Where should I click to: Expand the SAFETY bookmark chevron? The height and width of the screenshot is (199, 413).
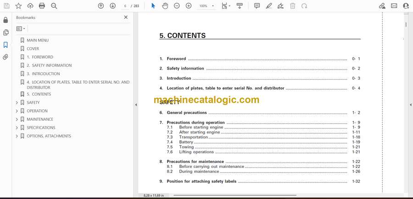point(17,102)
